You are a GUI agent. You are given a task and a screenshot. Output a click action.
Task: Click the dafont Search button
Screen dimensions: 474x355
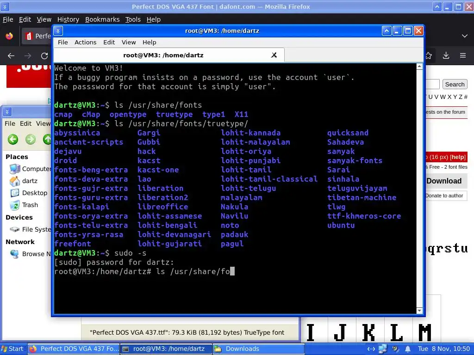(x=455, y=84)
